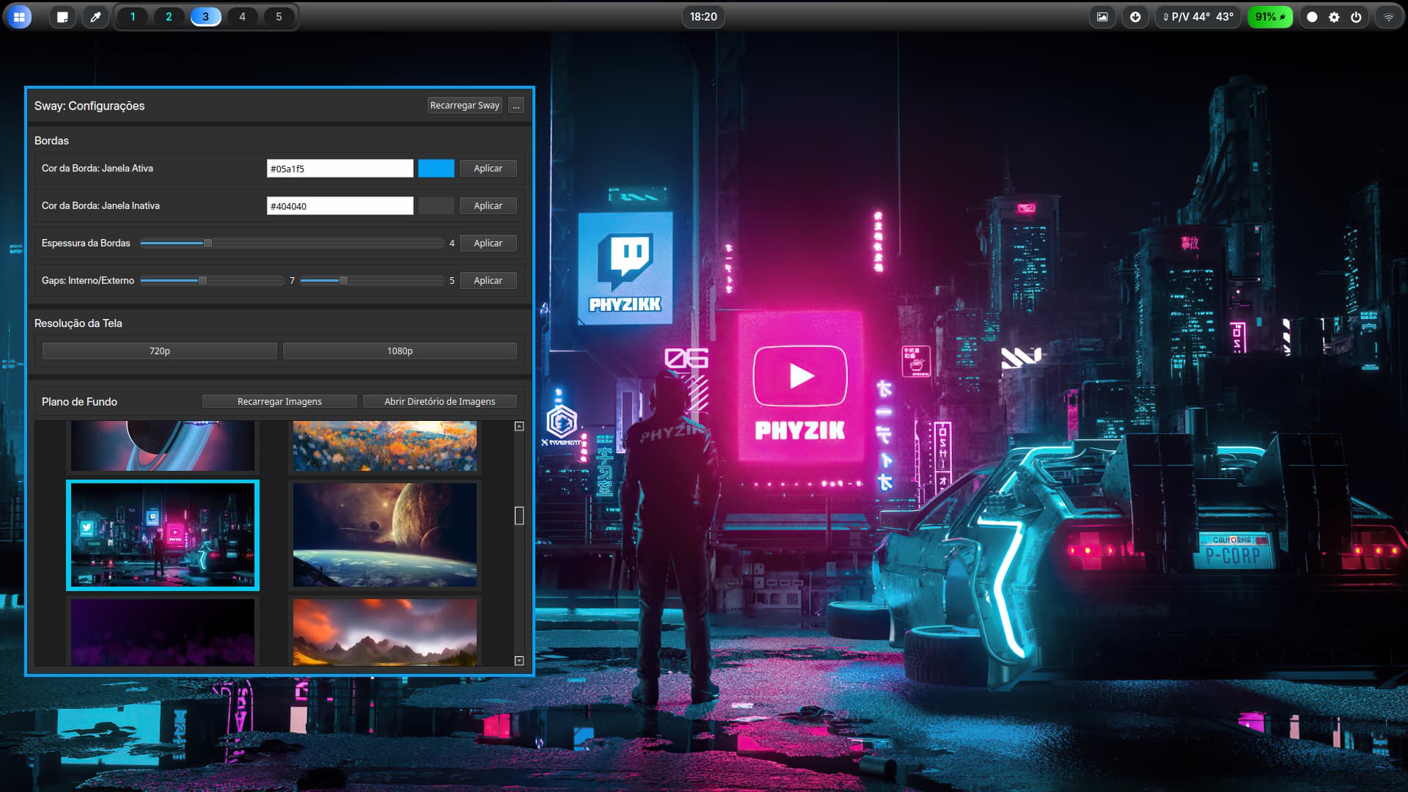The image size is (1408, 792).
Task: Select the sunset mountains wallpaper thumbnail
Action: click(385, 632)
